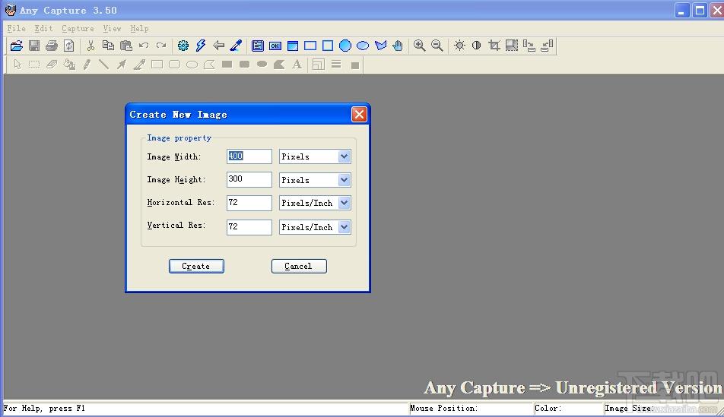Click the Undo arrow icon
724x417 pixels.
tap(144, 46)
